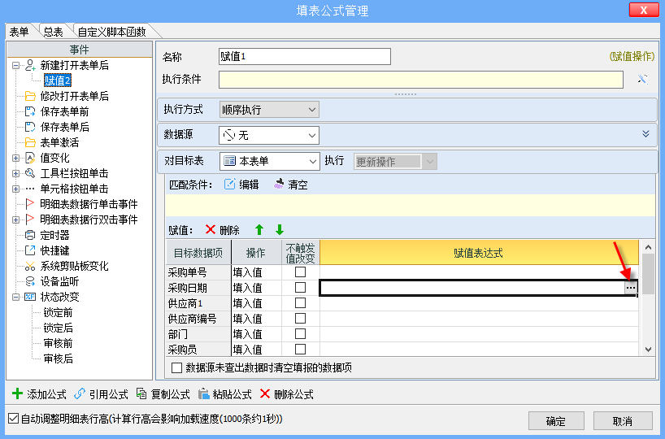Click the 填入值 operation cell for 采购单号

257,272
